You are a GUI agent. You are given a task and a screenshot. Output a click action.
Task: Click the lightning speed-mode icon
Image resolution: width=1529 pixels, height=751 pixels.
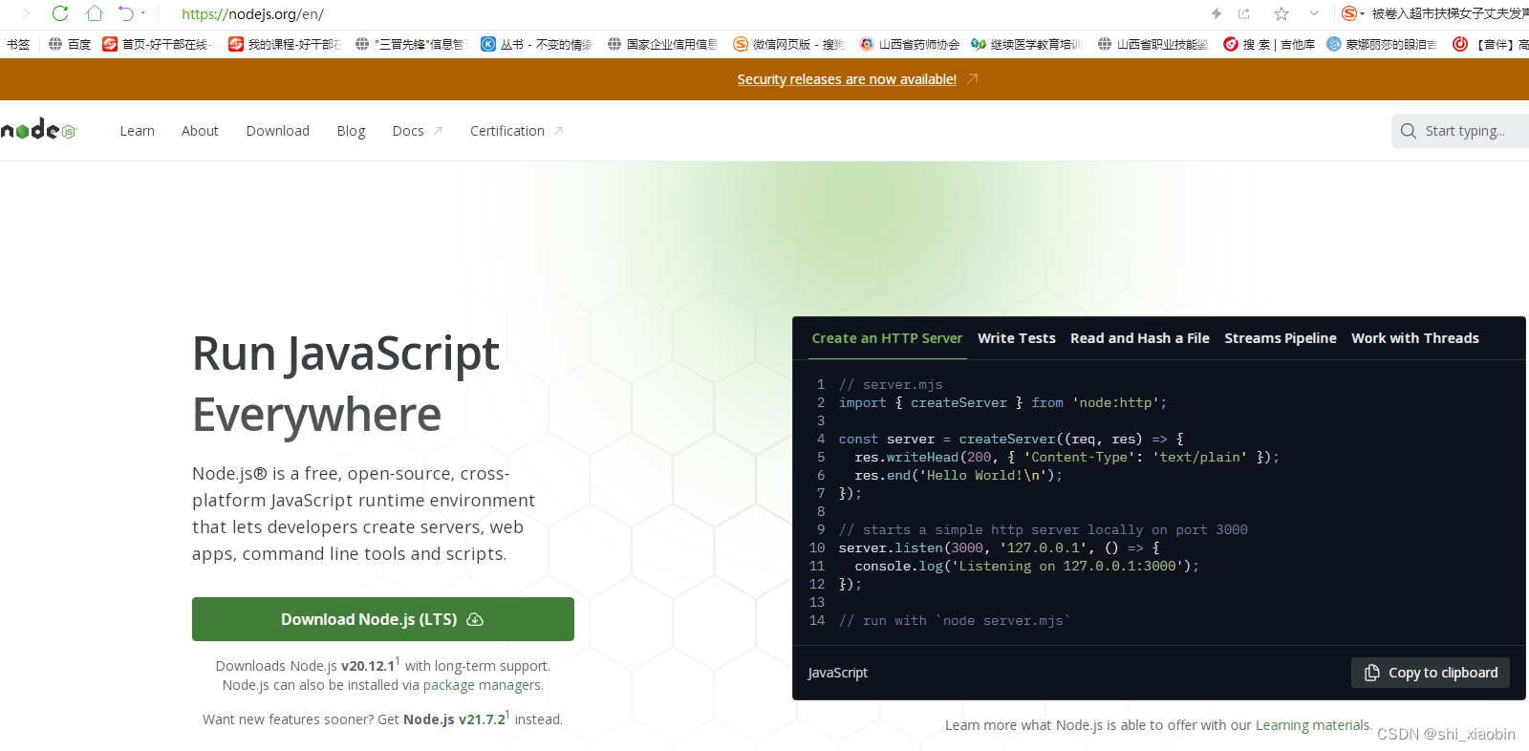pyautogui.click(x=1216, y=13)
